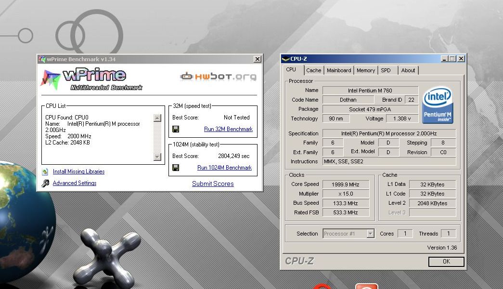Click the Technology value 90 nm

tap(336, 118)
